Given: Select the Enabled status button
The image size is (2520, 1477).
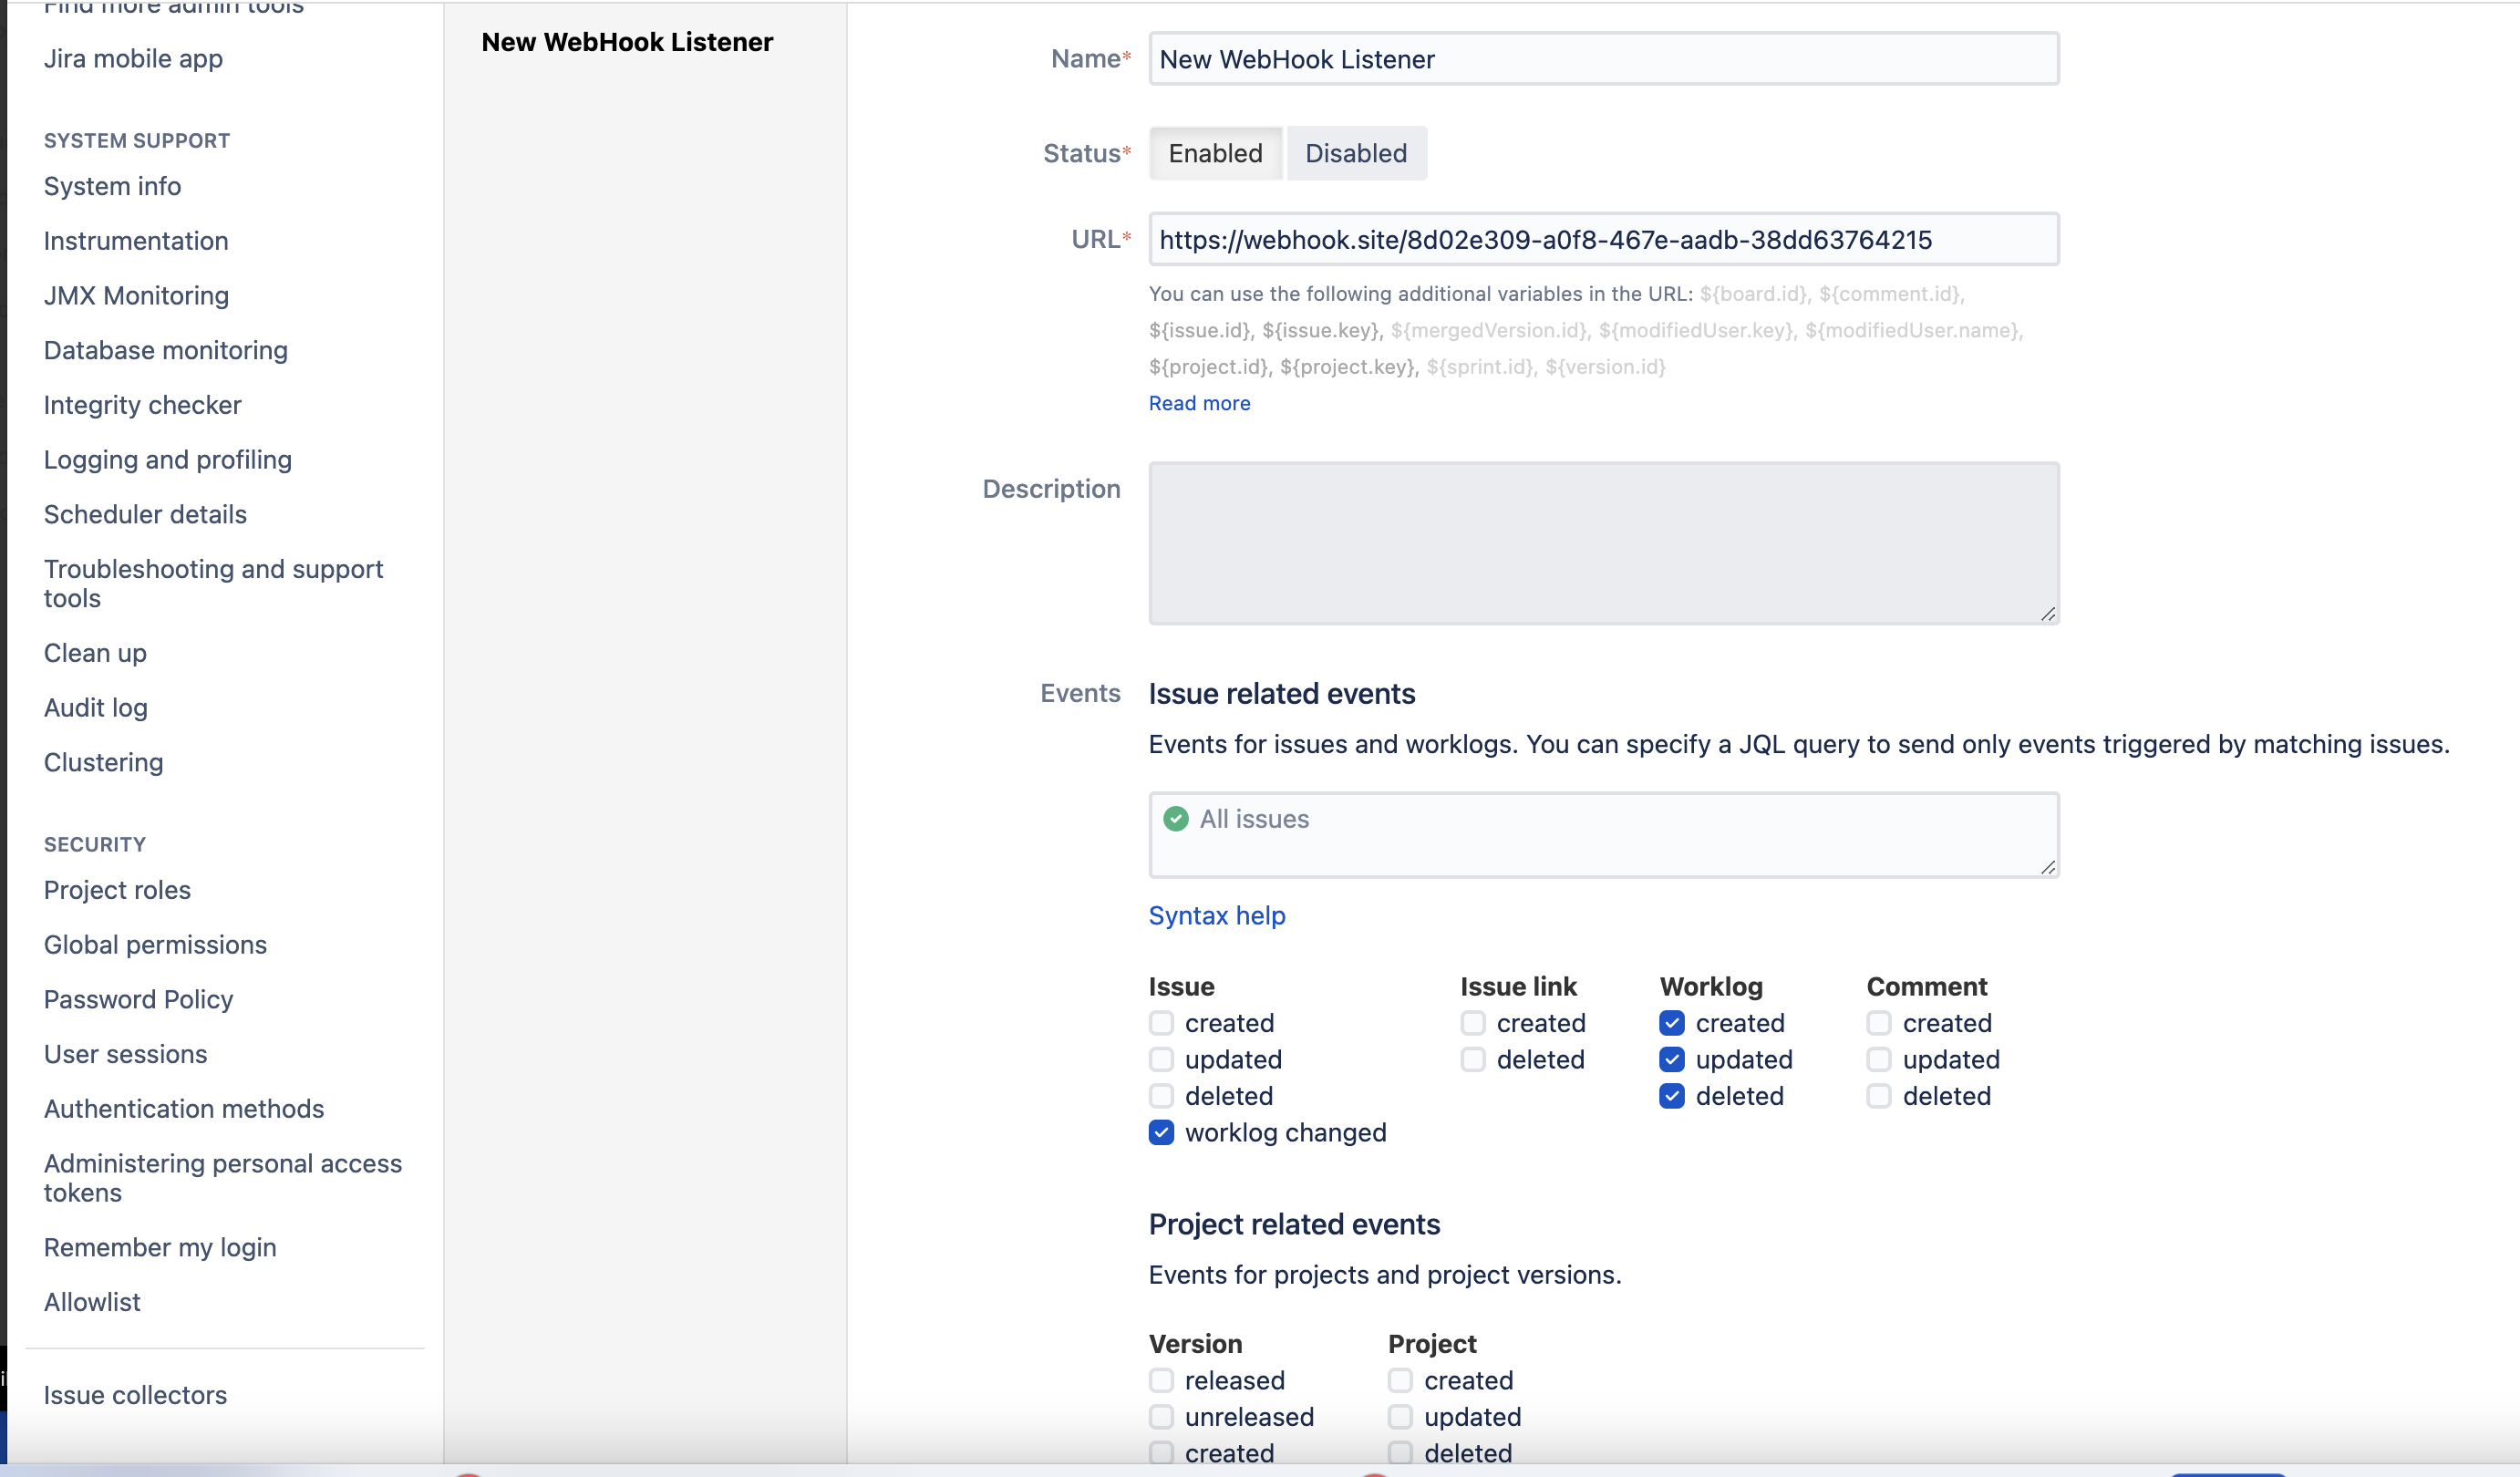Looking at the screenshot, I should tap(1215, 153).
